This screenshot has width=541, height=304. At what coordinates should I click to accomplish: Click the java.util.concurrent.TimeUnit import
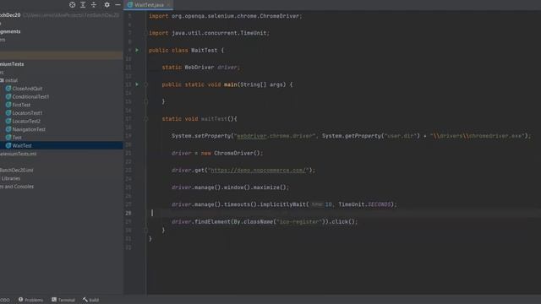pyautogui.click(x=209, y=33)
